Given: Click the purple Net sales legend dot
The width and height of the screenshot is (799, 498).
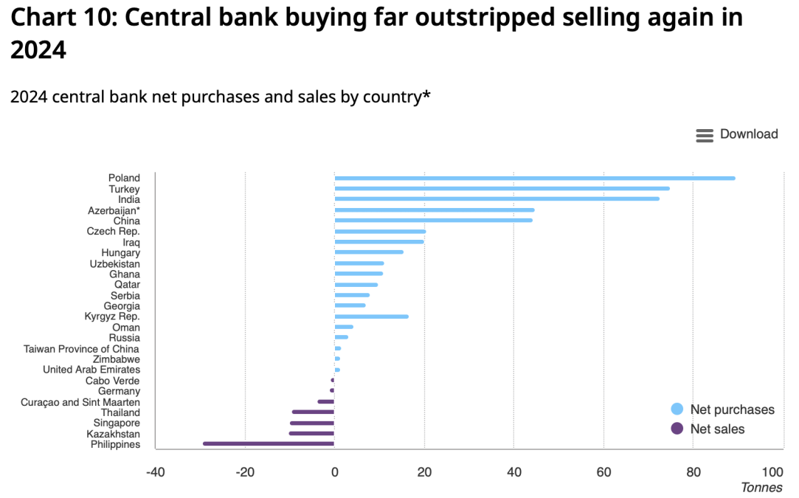Looking at the screenshot, I should click(677, 428).
